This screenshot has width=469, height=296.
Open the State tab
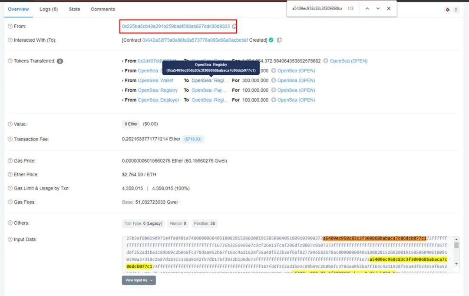pos(74,9)
